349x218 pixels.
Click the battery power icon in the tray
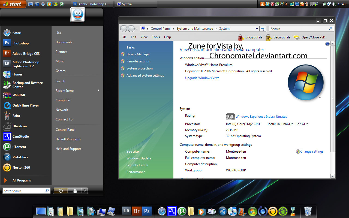click(324, 4)
